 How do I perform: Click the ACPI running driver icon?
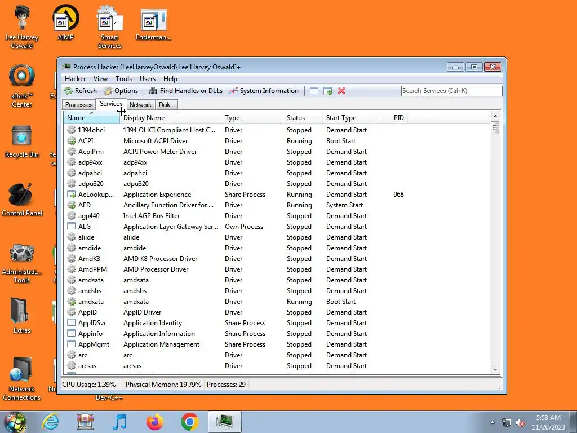(72, 140)
